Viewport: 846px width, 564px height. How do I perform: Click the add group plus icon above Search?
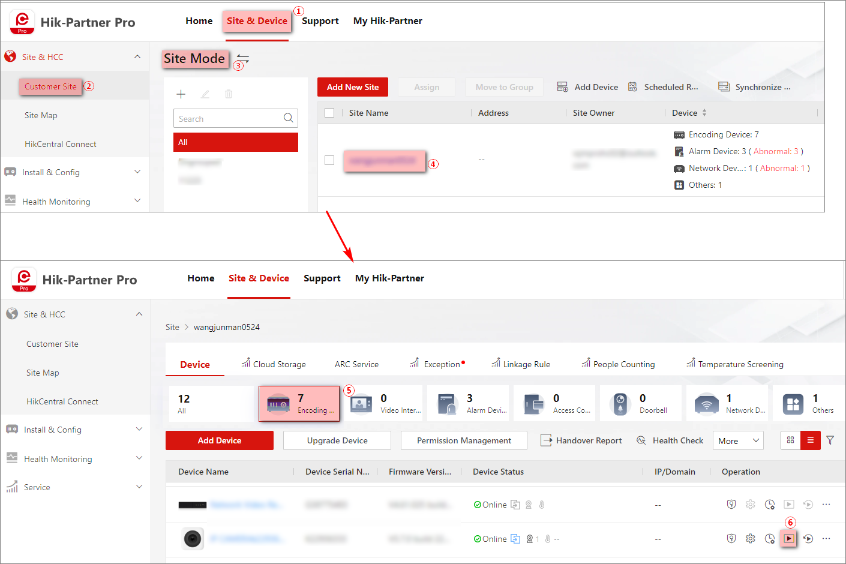coord(181,94)
